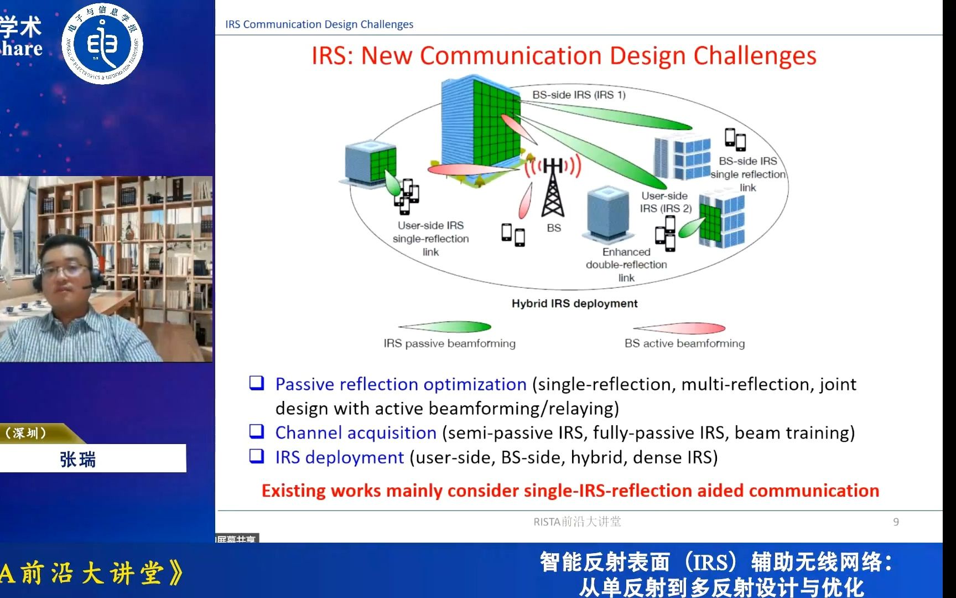Click the slide footer 'RISTA前沿大讲堂'
The image size is (956, 598).
coord(577,522)
